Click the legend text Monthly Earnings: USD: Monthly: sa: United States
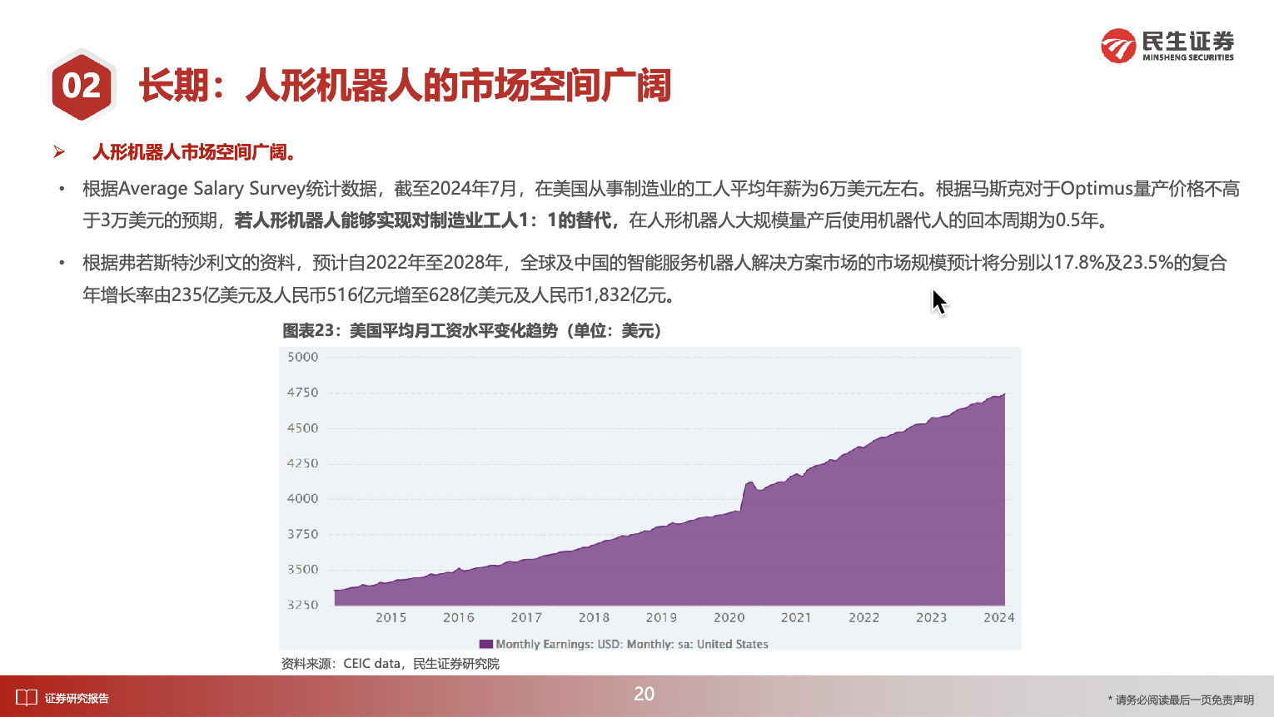 (632, 644)
